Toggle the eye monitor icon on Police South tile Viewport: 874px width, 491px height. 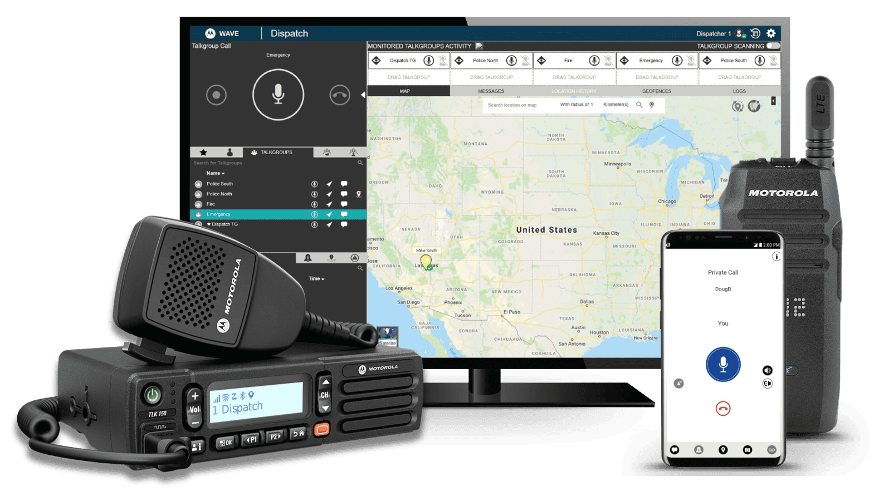tap(707, 60)
